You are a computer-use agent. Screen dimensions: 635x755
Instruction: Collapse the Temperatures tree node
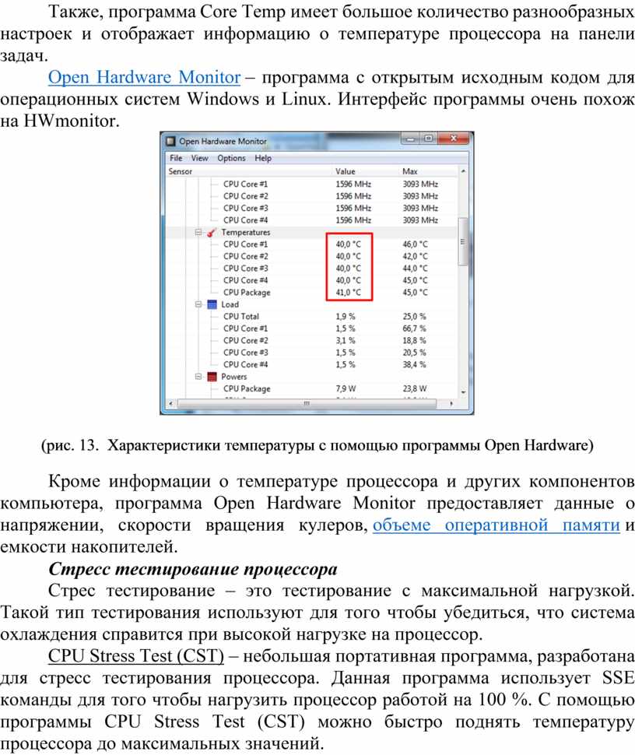[x=198, y=232]
